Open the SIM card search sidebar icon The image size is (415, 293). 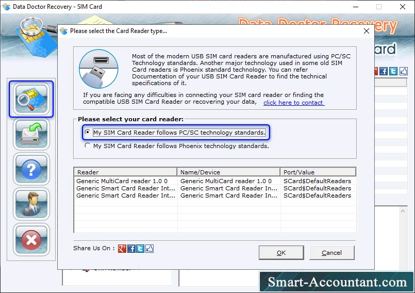[x=31, y=99]
